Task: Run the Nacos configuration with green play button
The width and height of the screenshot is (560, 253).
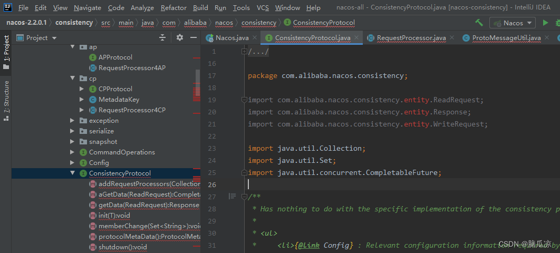Action: [x=545, y=23]
